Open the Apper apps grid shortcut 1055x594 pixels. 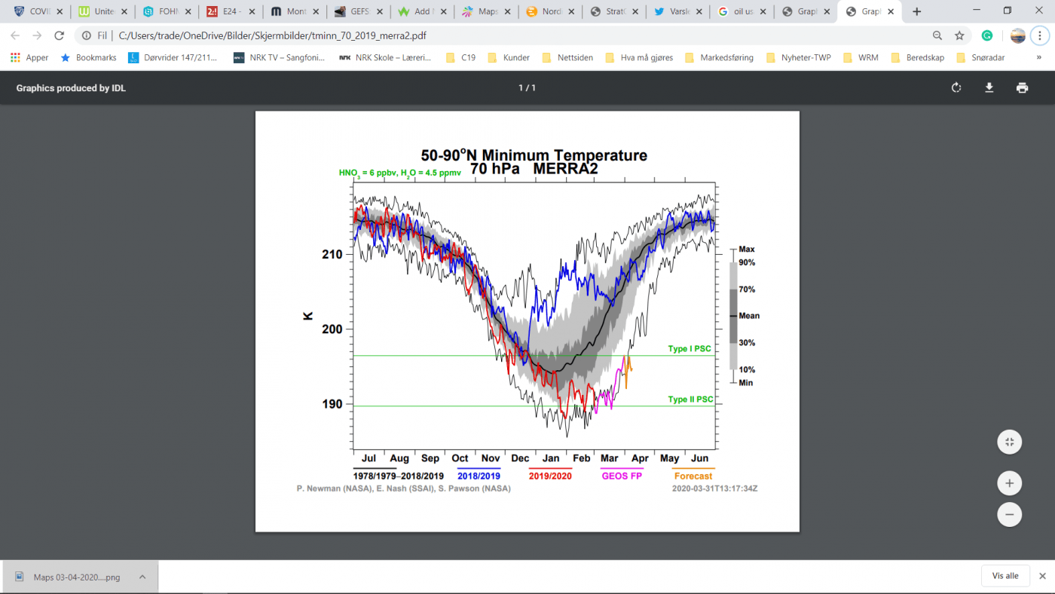point(29,57)
